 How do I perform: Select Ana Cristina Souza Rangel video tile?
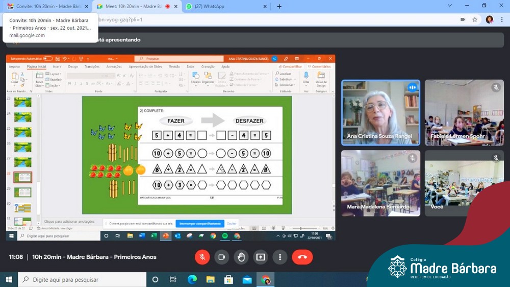(x=380, y=113)
